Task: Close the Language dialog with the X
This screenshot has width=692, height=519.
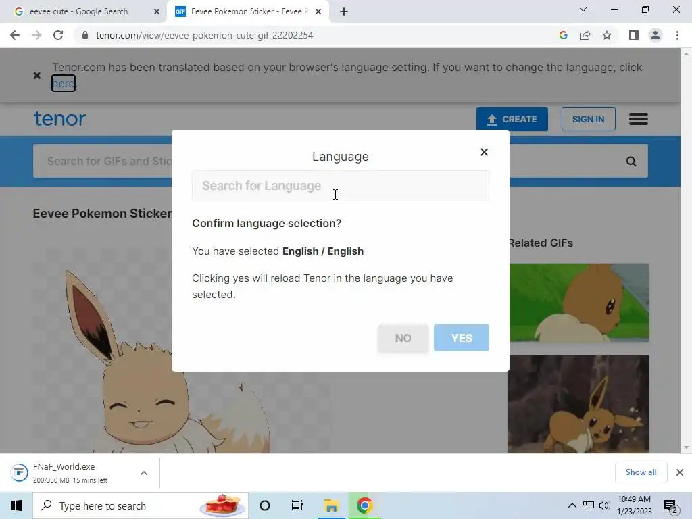Action: 484,152
